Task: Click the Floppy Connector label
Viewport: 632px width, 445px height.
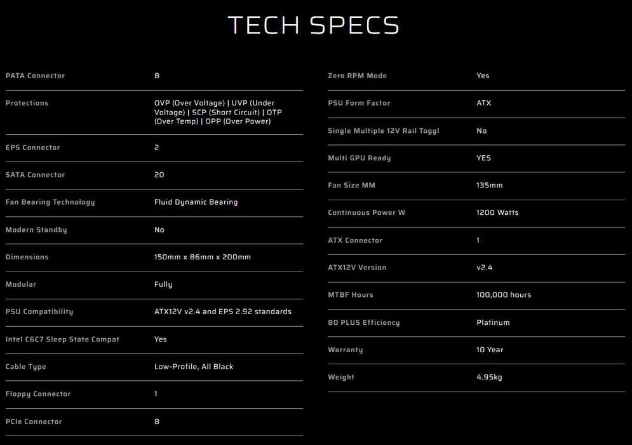Action: (38, 394)
